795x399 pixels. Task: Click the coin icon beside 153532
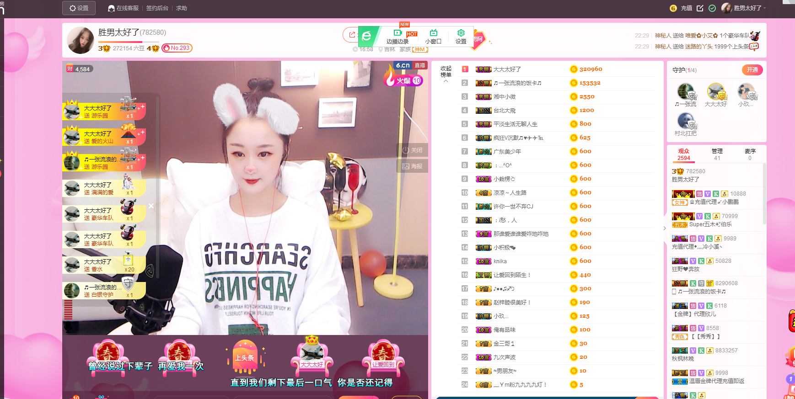coord(574,83)
